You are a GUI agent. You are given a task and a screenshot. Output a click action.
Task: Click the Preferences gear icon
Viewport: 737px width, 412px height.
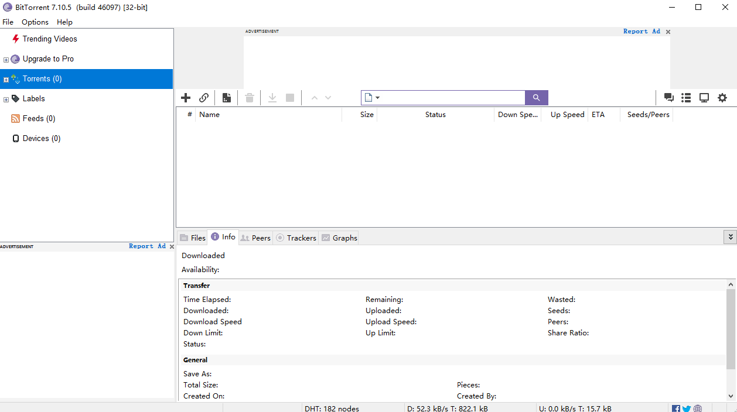(x=722, y=98)
